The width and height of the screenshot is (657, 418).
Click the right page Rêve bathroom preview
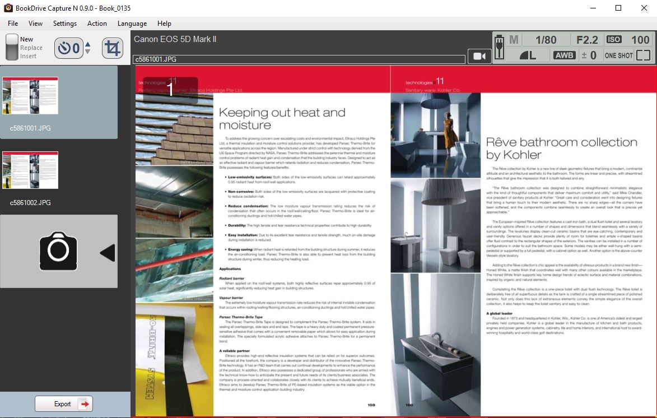[x=523, y=240]
